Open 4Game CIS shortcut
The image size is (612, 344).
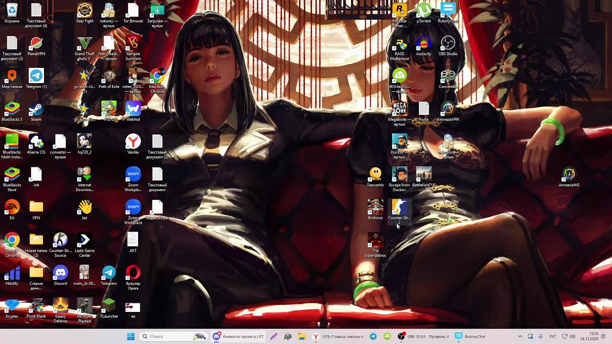pos(36,144)
